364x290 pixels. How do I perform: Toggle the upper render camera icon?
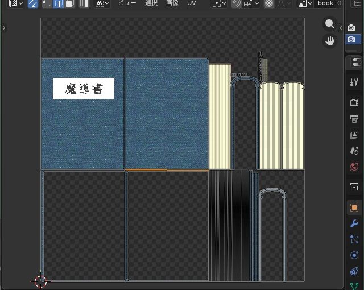(x=351, y=28)
